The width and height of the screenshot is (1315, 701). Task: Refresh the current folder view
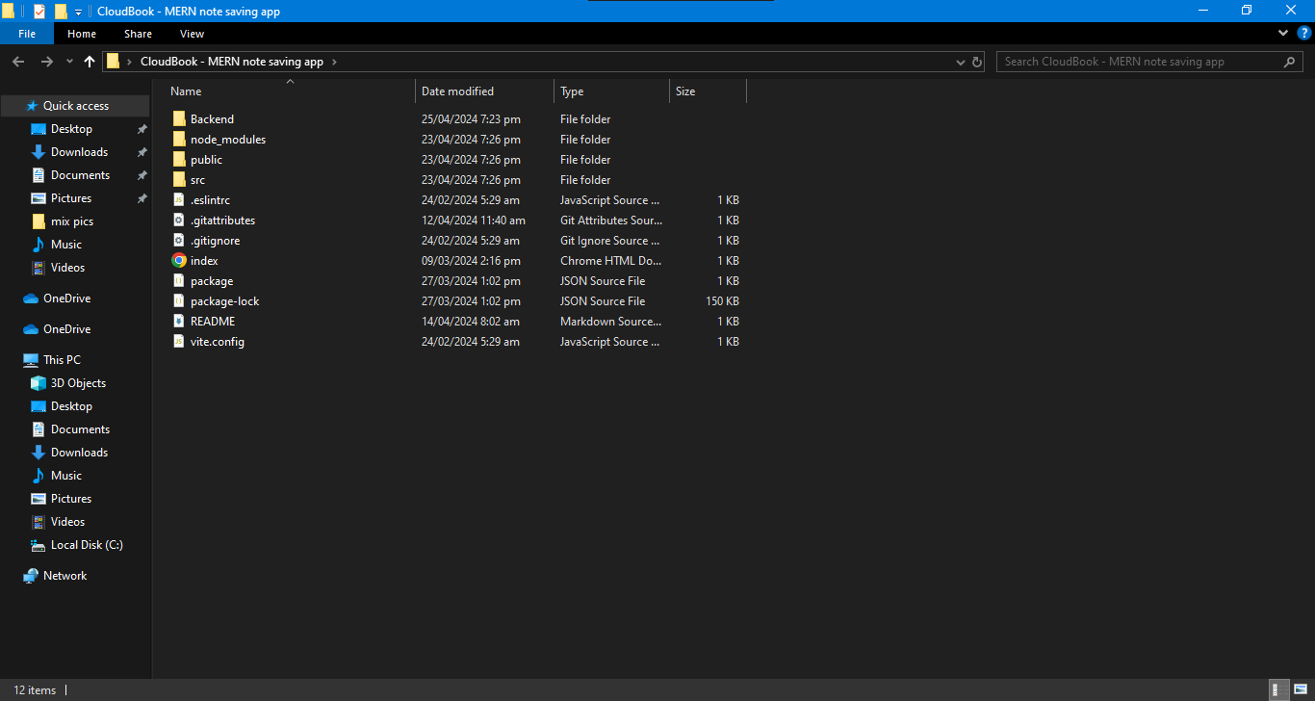(977, 62)
